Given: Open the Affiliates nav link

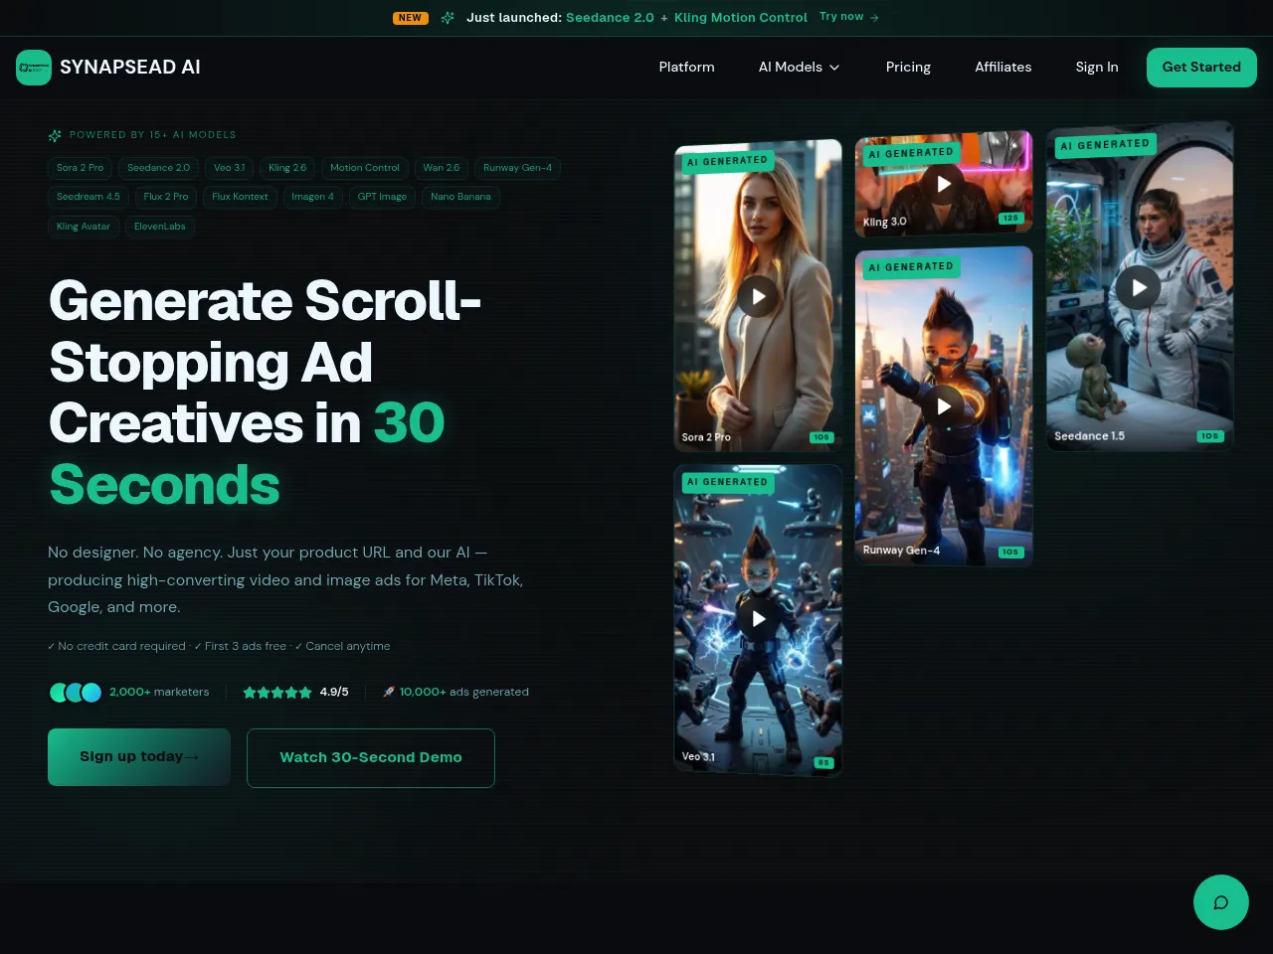Looking at the screenshot, I should [1002, 68].
